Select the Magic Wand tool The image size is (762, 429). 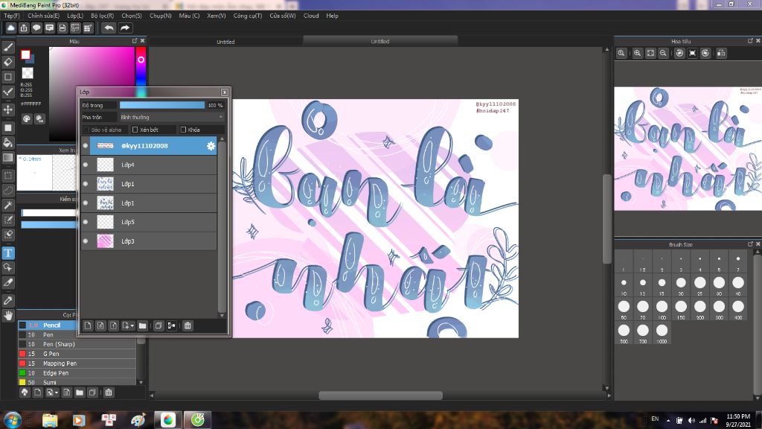8,206
